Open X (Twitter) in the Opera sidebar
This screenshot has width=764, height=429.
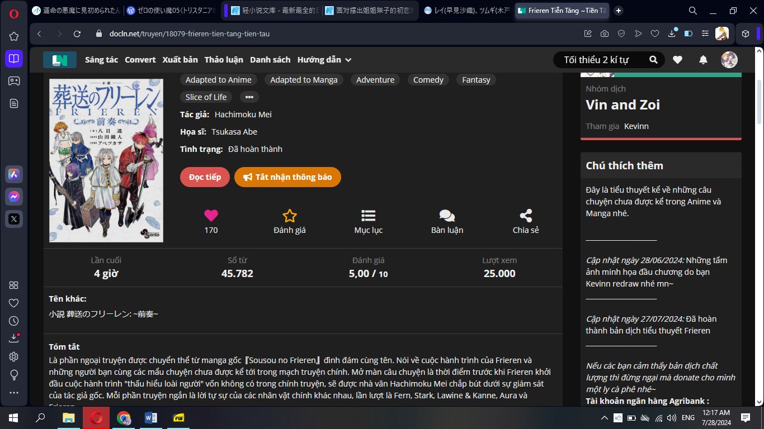14,219
